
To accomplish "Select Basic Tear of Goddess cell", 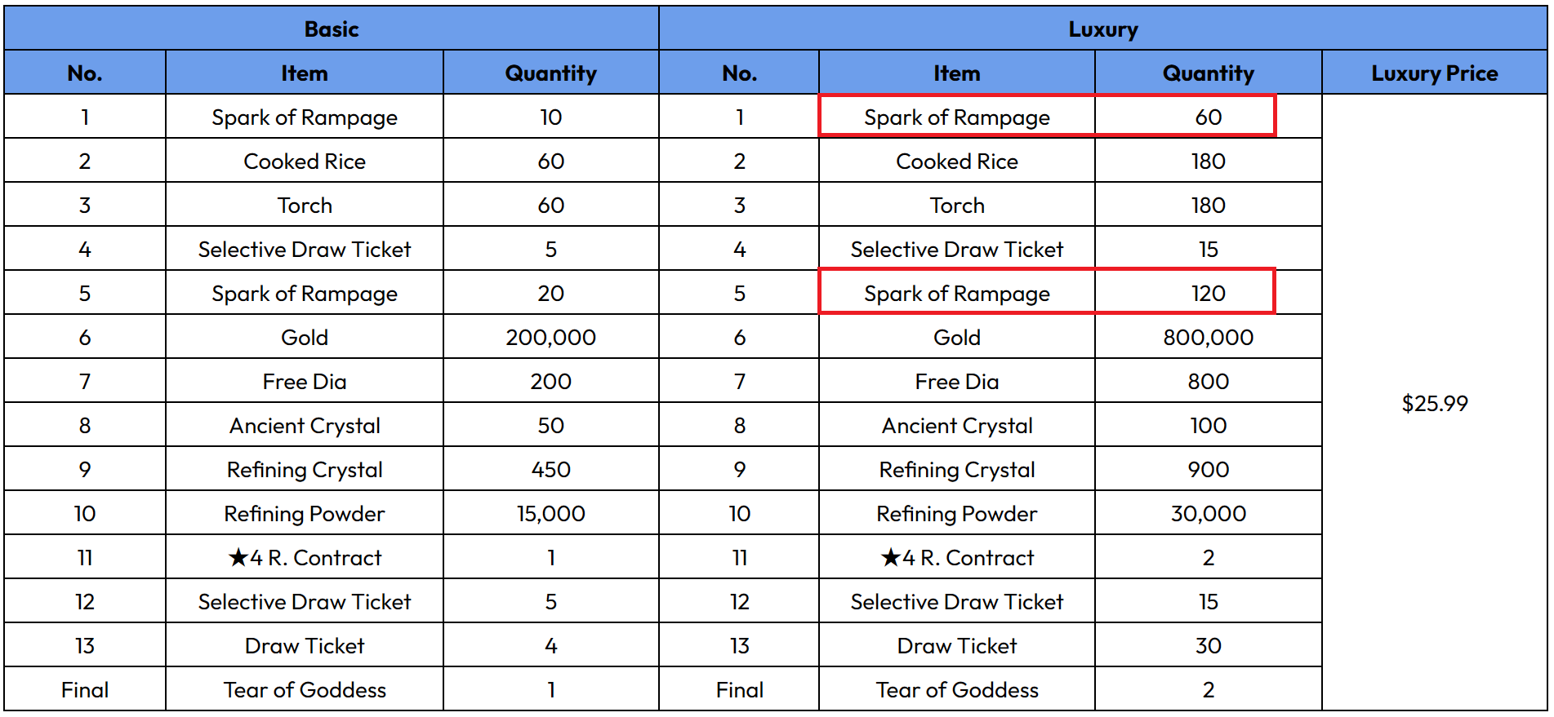I will (x=305, y=689).
